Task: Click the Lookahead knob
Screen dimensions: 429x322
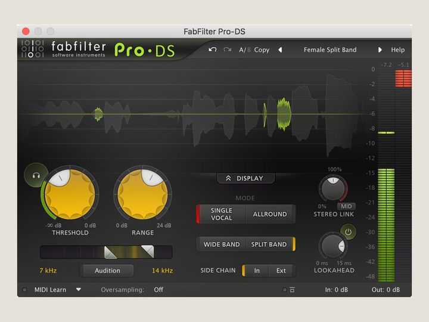Action: coord(333,246)
